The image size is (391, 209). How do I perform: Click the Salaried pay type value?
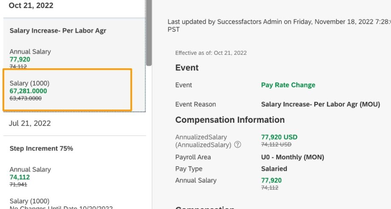coord(274,169)
